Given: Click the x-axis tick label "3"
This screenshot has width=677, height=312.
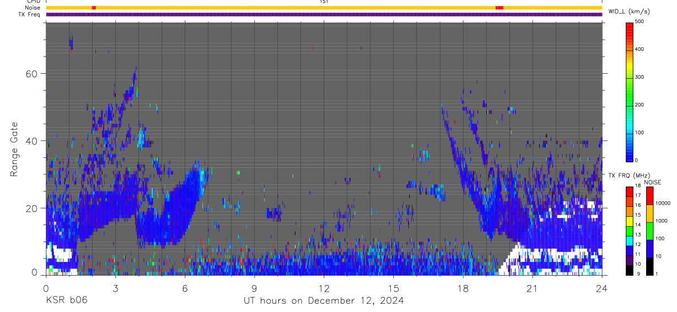Looking at the screenshot, I should click(115, 288).
